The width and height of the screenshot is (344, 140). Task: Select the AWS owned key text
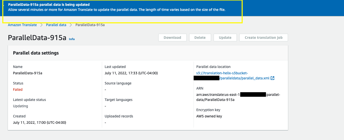(x=209, y=116)
